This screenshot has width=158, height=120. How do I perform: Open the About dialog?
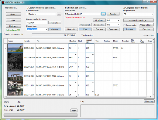click(x=14, y=14)
